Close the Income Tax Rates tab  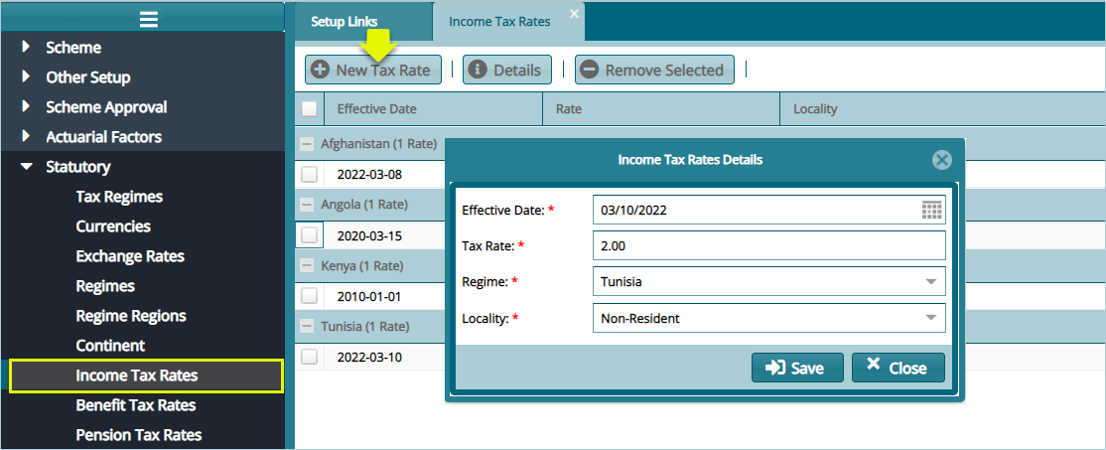pyautogui.click(x=574, y=13)
